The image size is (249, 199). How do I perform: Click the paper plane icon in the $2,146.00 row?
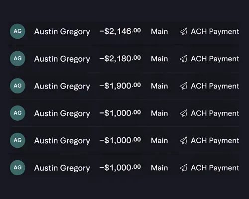pyautogui.click(x=184, y=31)
